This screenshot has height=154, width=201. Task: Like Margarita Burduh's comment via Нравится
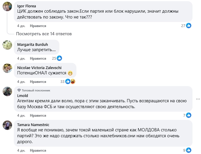pyautogui.click(x=38, y=58)
